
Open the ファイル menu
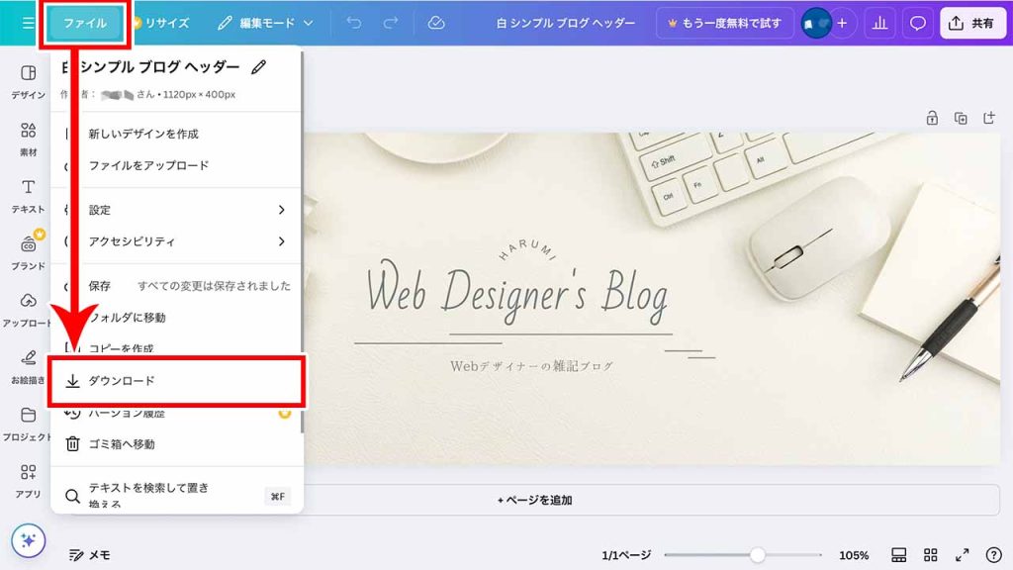click(85, 24)
